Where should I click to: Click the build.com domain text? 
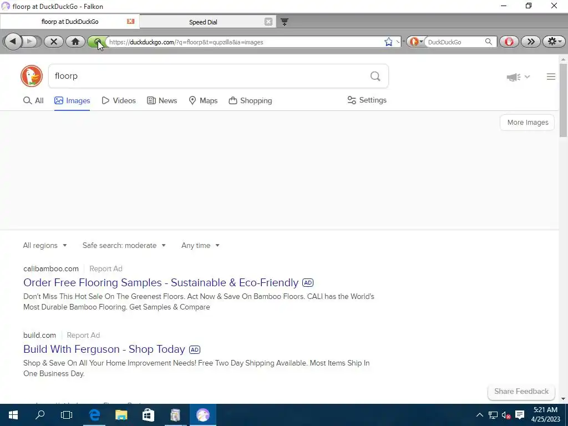tap(39, 336)
